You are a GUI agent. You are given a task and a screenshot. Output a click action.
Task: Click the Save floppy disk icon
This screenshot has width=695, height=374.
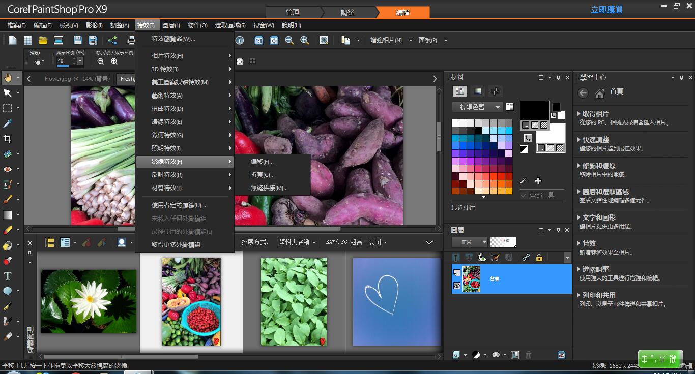pos(78,40)
